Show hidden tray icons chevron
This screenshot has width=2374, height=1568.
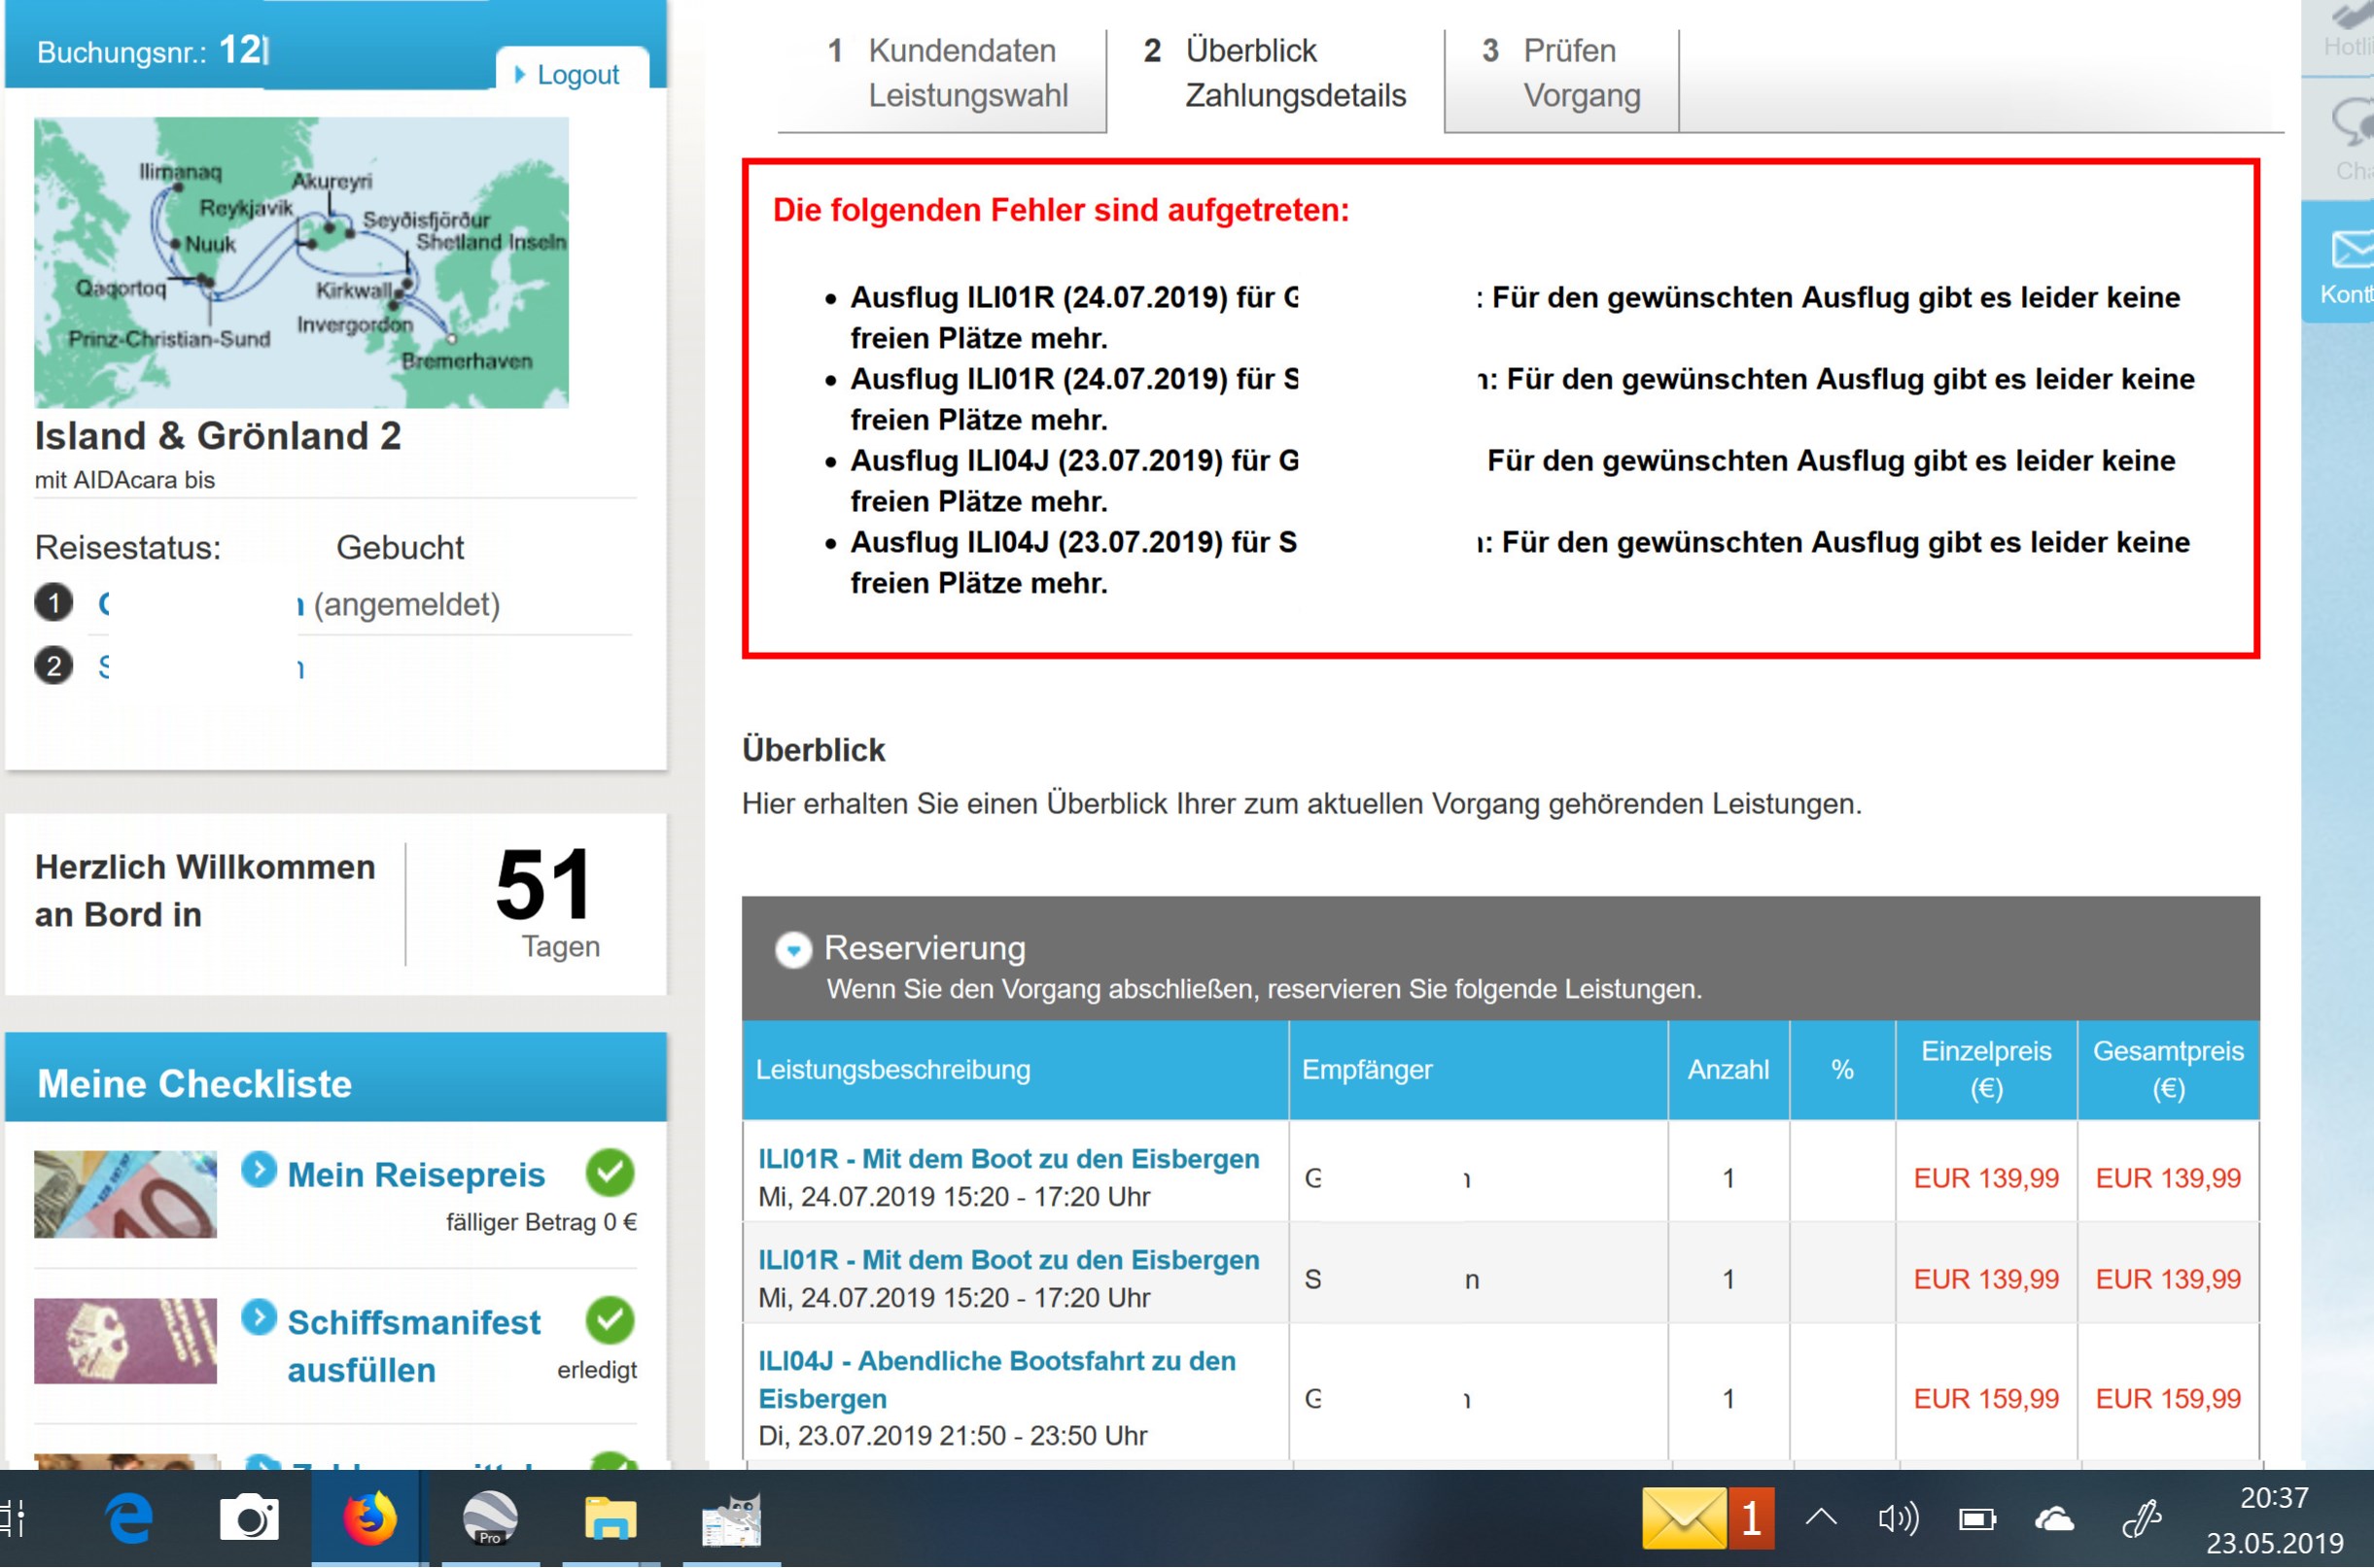coord(1821,1517)
